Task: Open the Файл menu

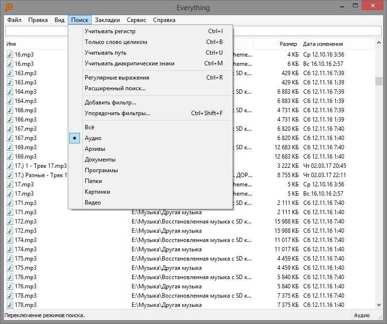Action: coord(14,20)
